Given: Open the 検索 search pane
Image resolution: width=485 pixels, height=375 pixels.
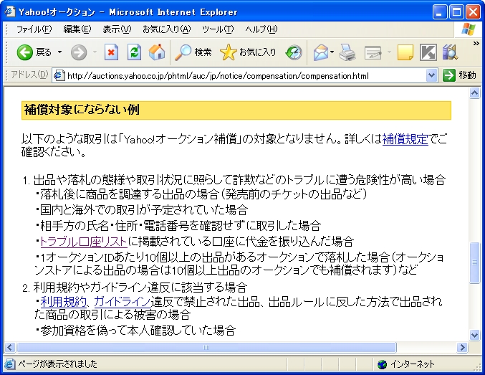Looking at the screenshot, I should point(193,52).
